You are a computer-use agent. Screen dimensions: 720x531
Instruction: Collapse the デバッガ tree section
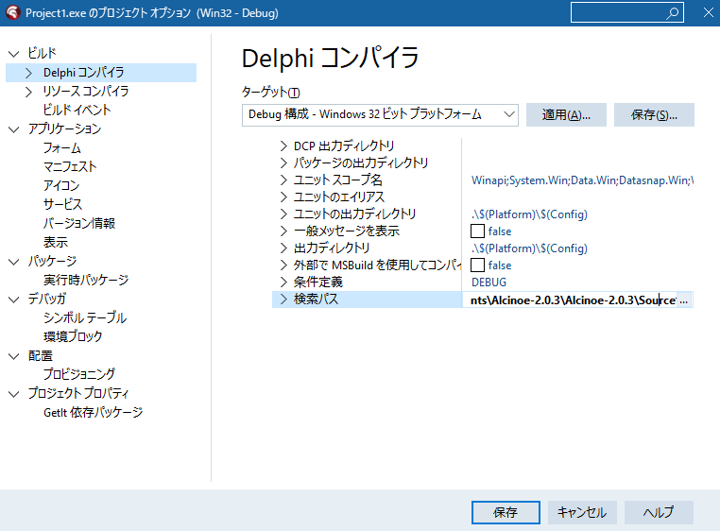[13, 300]
